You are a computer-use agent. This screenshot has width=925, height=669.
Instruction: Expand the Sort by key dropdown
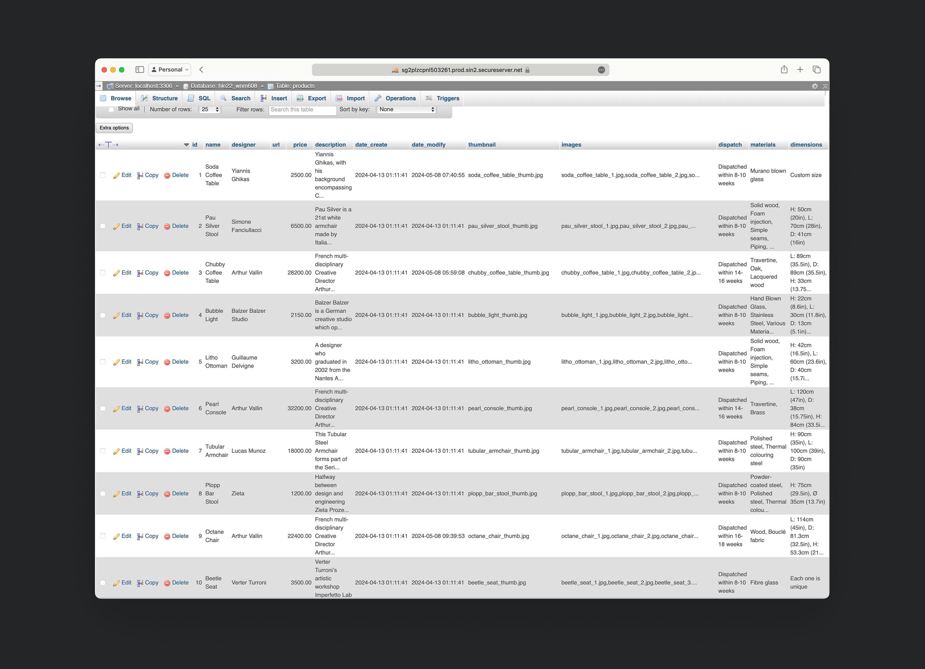click(x=406, y=109)
